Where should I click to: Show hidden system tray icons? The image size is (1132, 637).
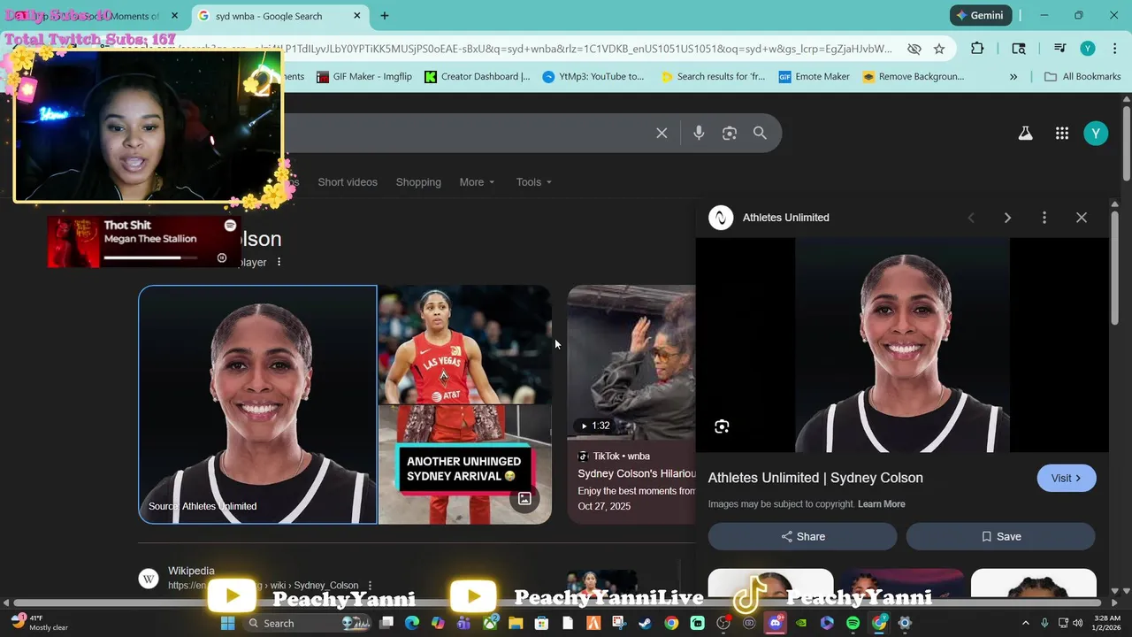1026,623
